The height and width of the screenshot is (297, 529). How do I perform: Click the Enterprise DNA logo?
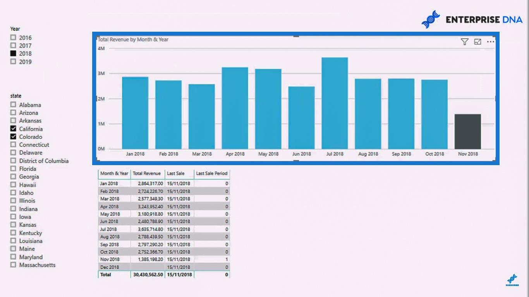click(472, 19)
